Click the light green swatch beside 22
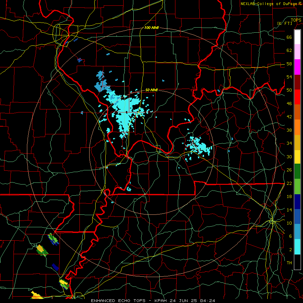This screenshot has width=303, height=303. [297, 187]
